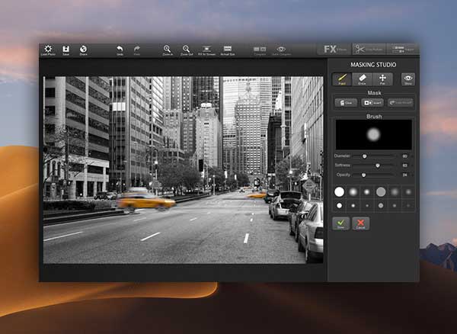Click the Softness value field
Screen dimensions: 457x334
404,165
